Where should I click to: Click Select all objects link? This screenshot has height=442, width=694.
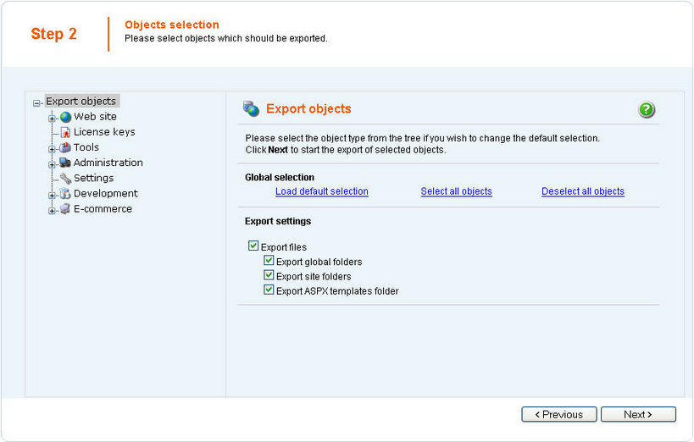point(457,191)
